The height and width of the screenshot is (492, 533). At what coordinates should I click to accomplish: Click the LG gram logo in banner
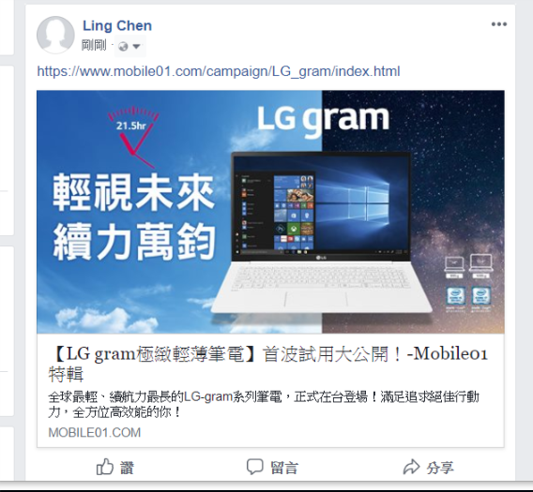pos(323,120)
